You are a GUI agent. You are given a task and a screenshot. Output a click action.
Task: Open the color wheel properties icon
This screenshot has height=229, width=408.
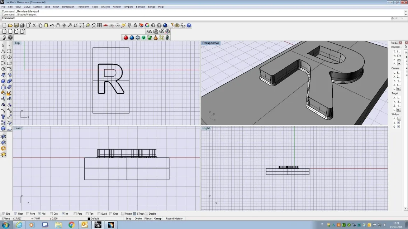[147, 25]
